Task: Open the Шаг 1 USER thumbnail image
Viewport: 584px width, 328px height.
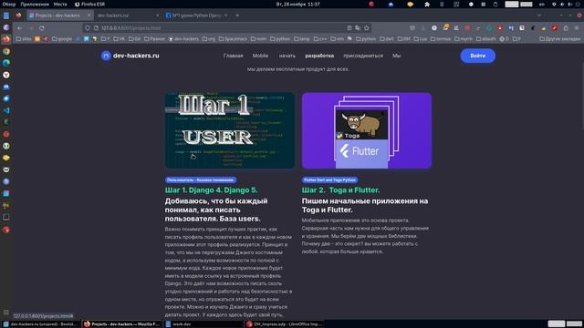Action: pyautogui.click(x=230, y=130)
